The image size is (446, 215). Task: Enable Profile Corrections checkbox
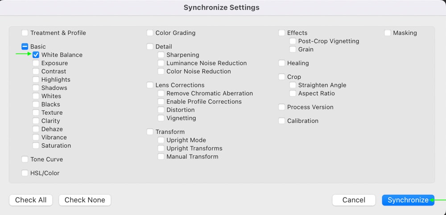pyautogui.click(x=161, y=101)
